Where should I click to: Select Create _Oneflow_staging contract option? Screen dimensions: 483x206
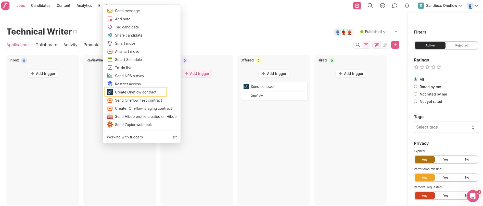142,108
